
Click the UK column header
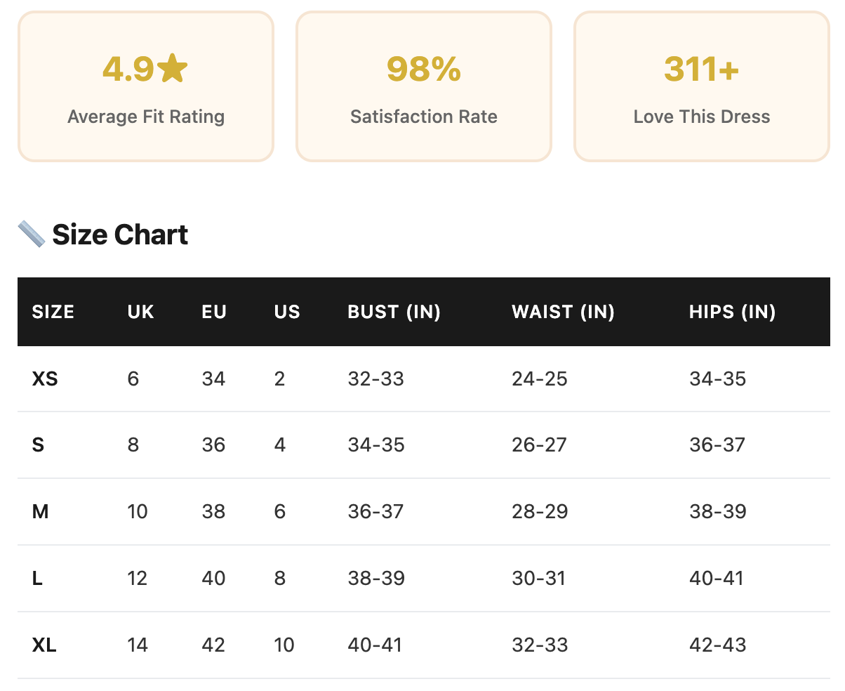pos(141,312)
